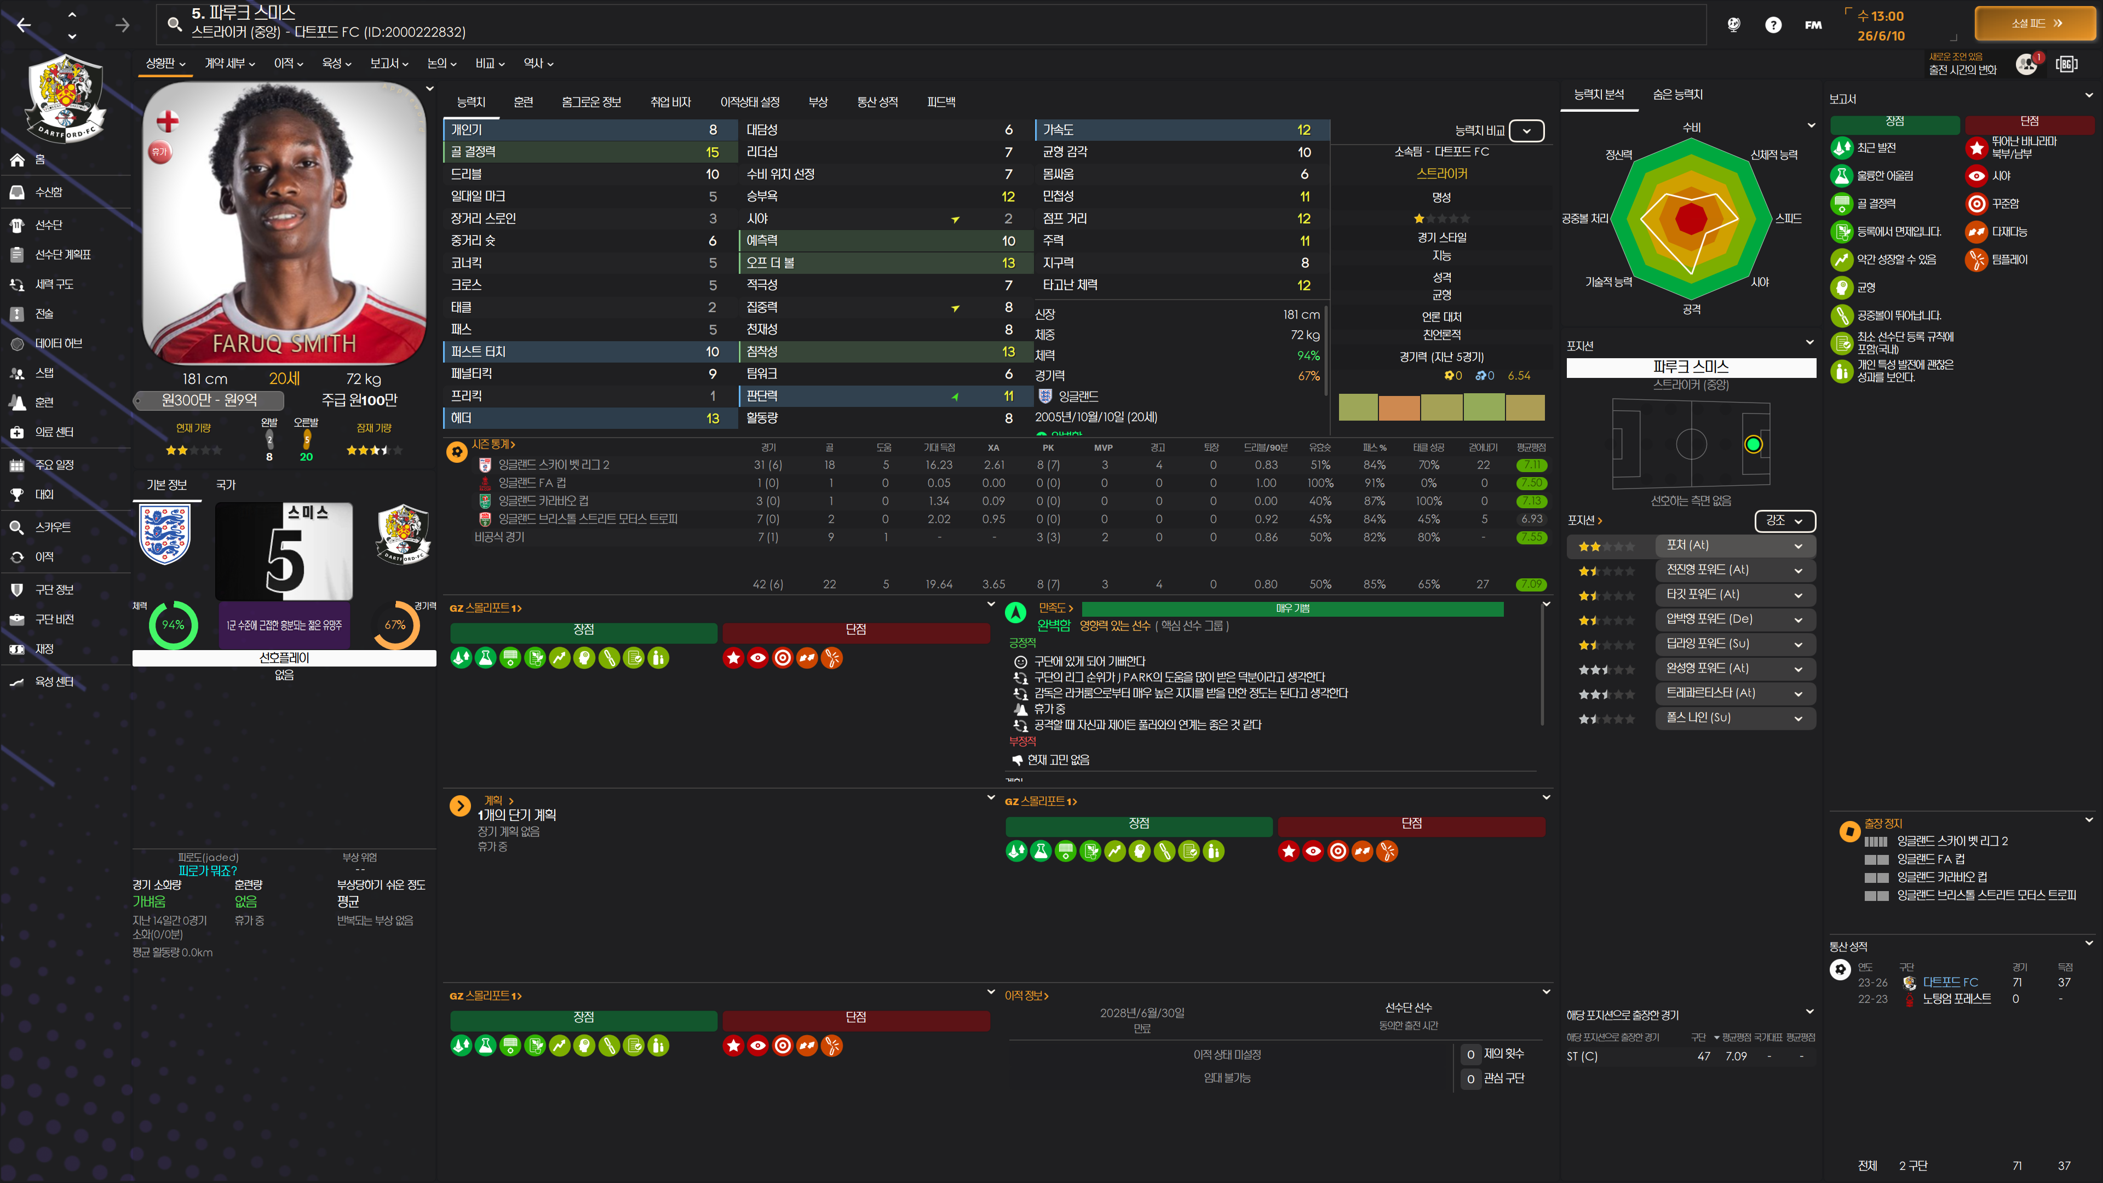Open the 시즌 통계 link
The image size is (2103, 1183).
point(493,444)
